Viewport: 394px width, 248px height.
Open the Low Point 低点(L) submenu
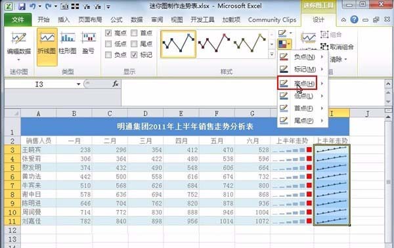point(303,96)
